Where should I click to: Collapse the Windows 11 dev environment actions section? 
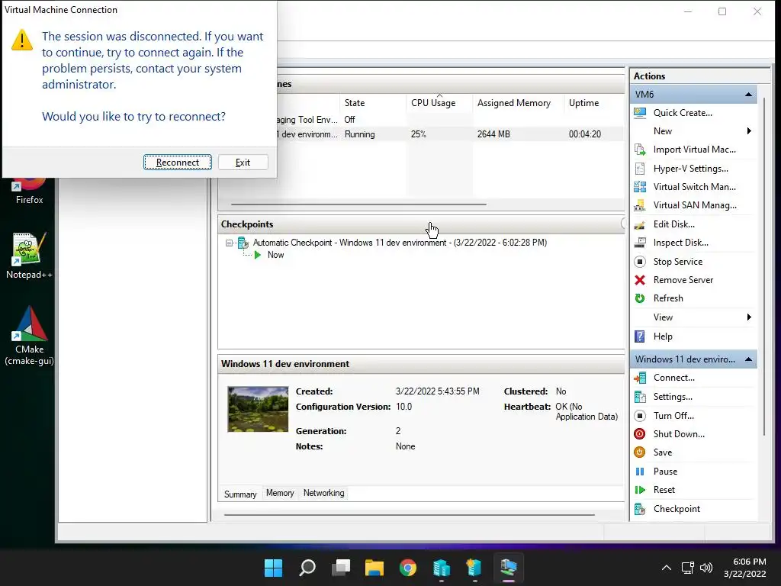click(748, 359)
